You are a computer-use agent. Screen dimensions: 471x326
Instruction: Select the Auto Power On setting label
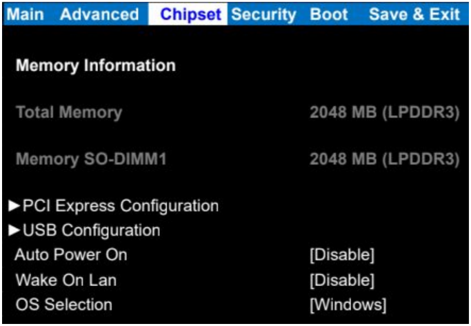tap(71, 255)
